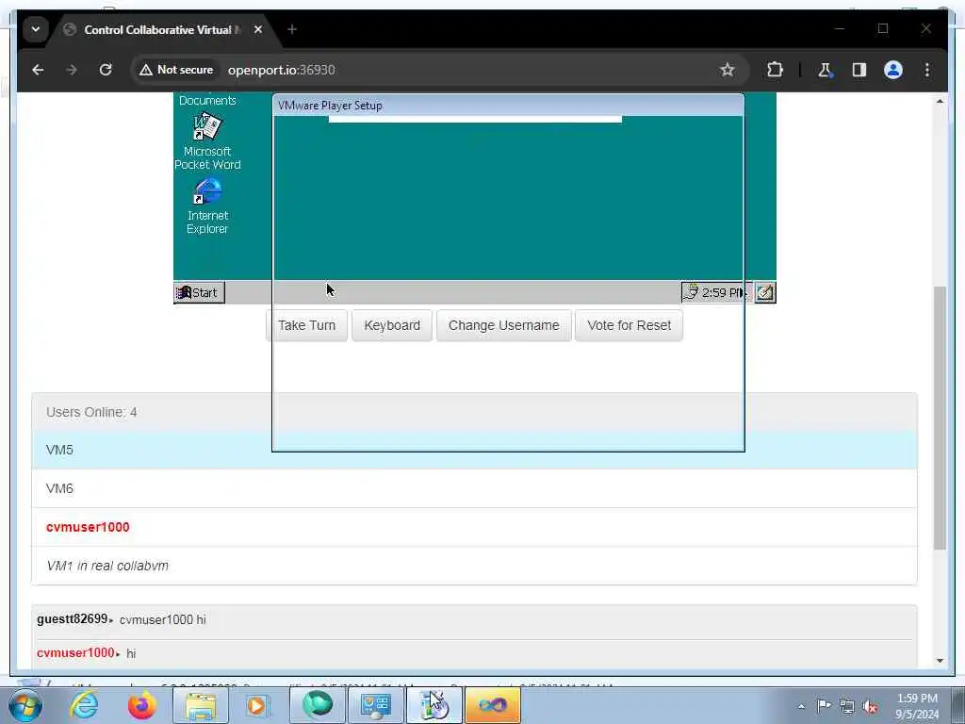This screenshot has height=724, width=965.
Task: Open the control panel taskbar icon
Action: (375, 705)
